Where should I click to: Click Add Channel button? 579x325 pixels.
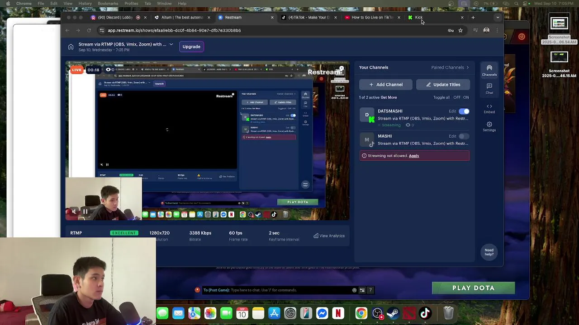pos(385,84)
